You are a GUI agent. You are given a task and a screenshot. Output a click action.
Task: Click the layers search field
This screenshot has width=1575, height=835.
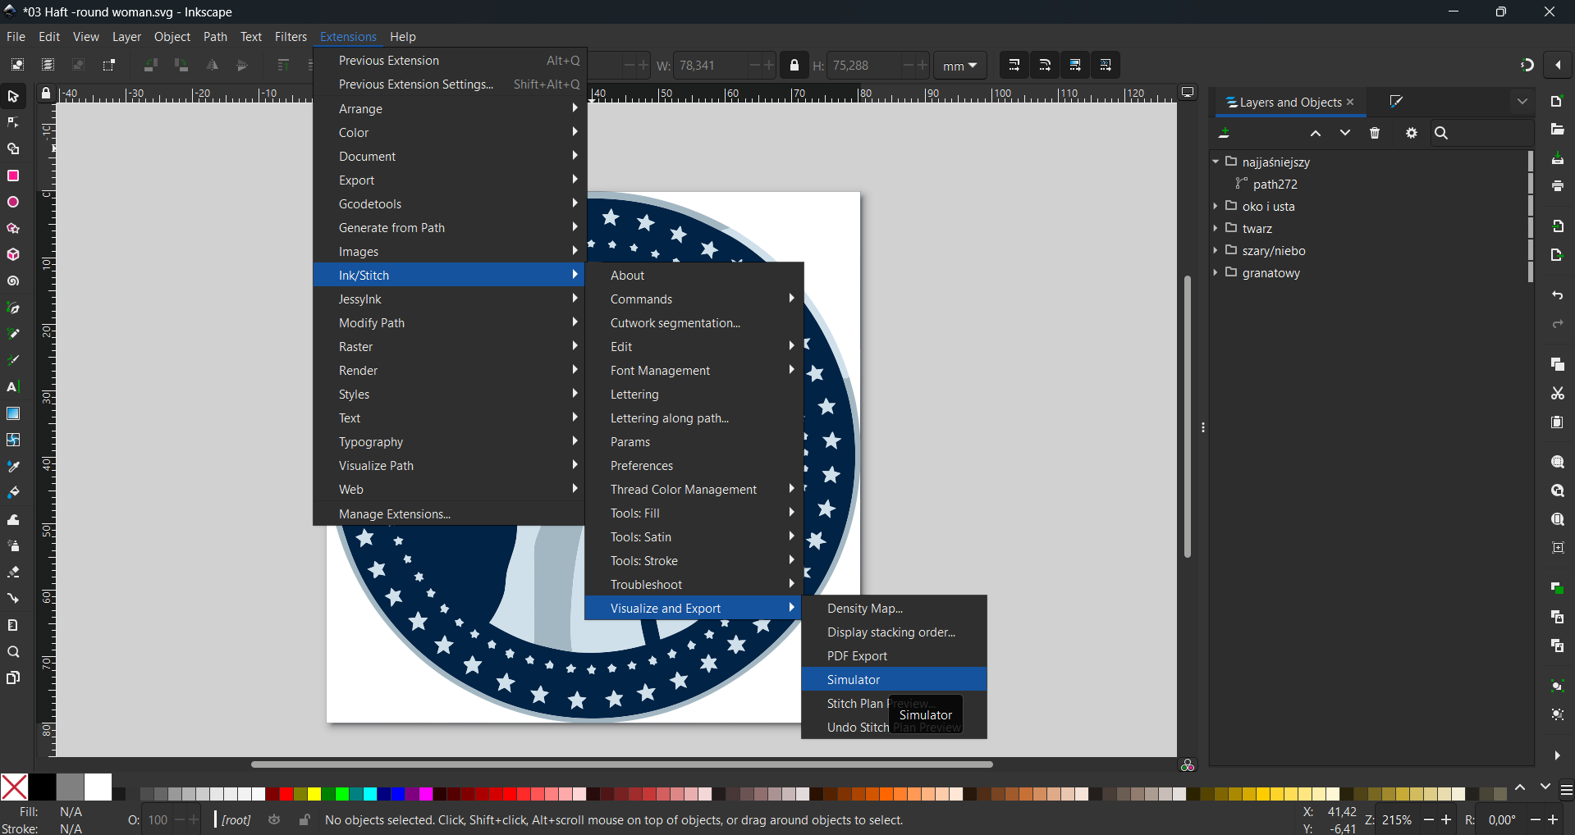[1482, 133]
